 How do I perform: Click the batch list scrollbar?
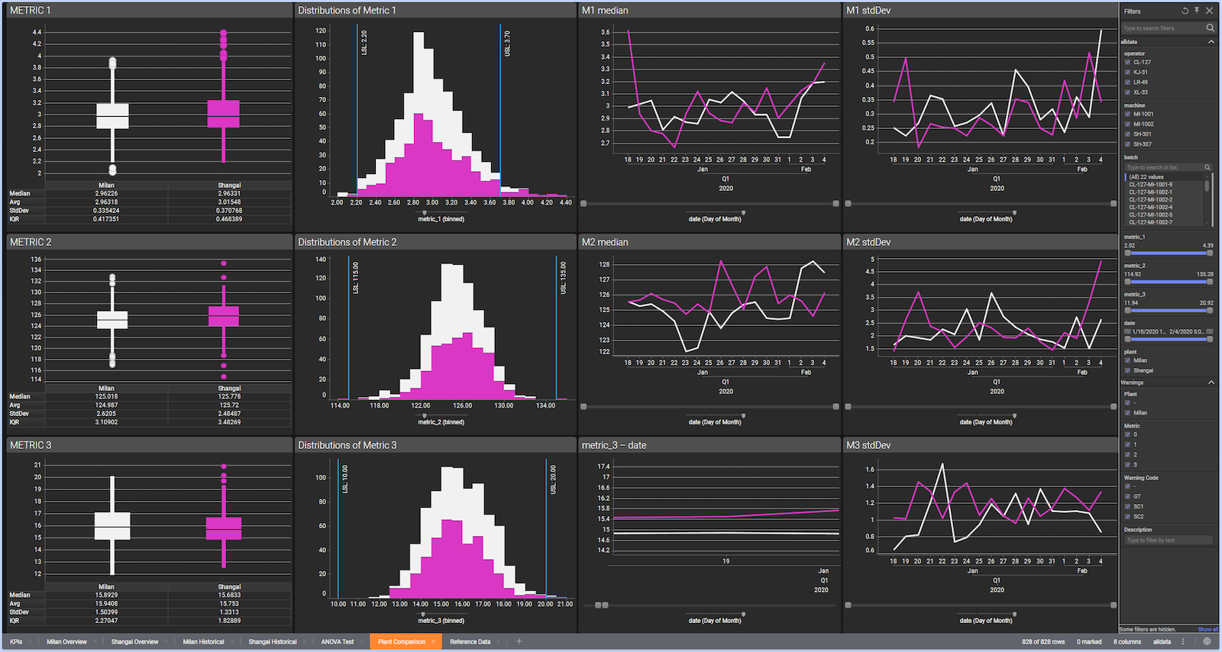pyautogui.click(x=1207, y=186)
